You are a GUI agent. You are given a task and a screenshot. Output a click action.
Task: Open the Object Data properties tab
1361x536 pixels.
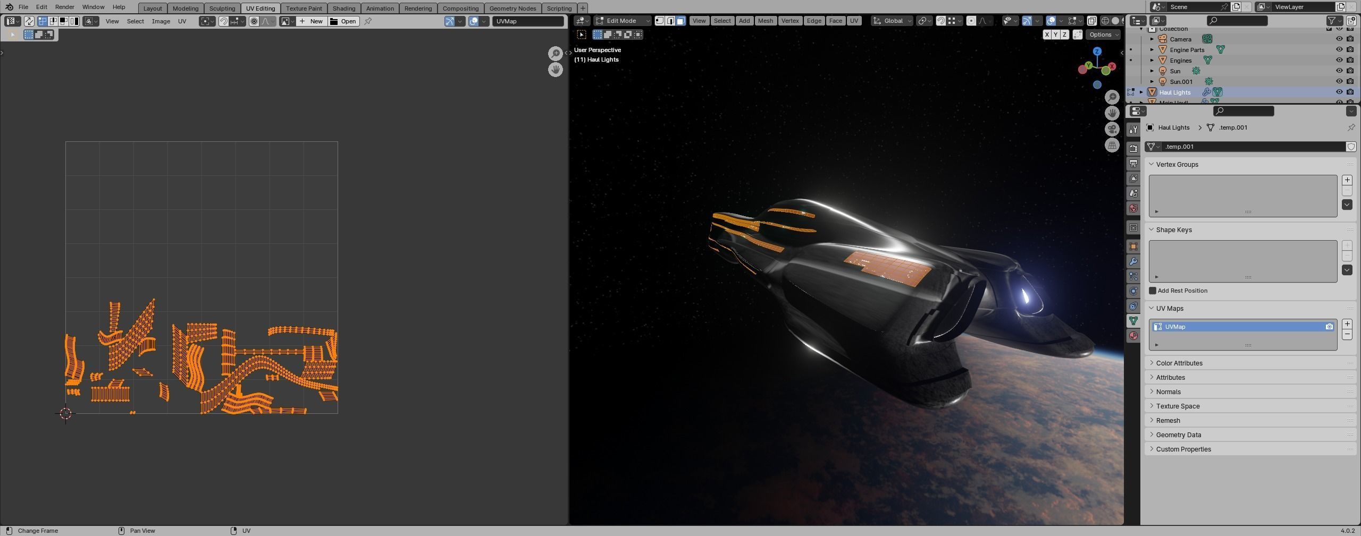tap(1133, 321)
